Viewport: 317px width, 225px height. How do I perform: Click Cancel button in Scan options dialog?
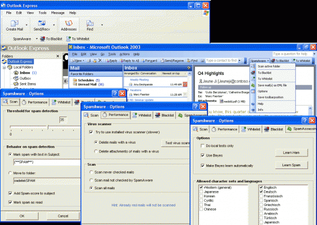63,216
